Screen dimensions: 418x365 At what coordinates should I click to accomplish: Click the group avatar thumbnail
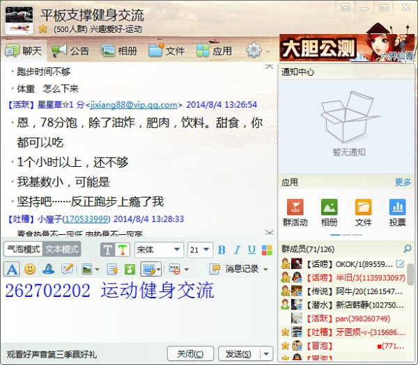[20, 20]
